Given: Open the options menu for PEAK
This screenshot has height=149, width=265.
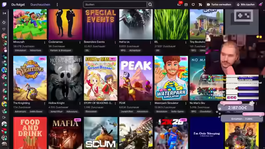Looking at the screenshot, I should click(150, 103).
